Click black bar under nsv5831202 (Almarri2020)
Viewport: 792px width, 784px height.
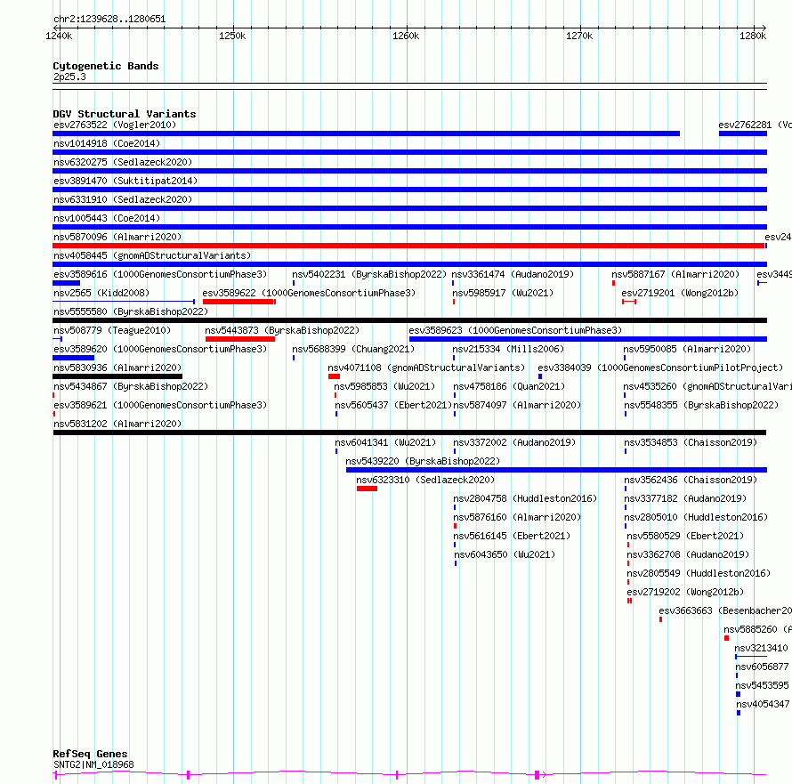coord(409,432)
